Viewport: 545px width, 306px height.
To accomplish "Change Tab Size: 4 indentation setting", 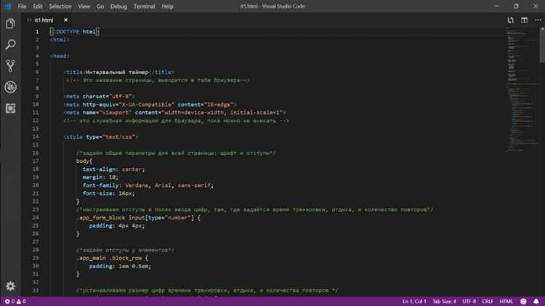I will [444, 301].
